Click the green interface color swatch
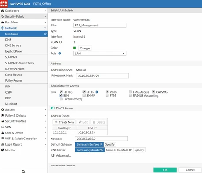The image size is (202, 173). 75,48
